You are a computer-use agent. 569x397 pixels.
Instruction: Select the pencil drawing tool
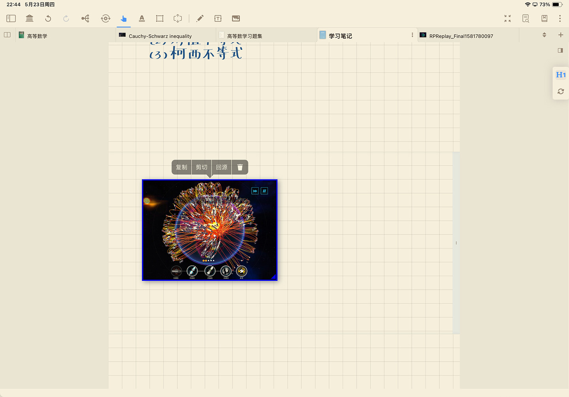tap(200, 19)
